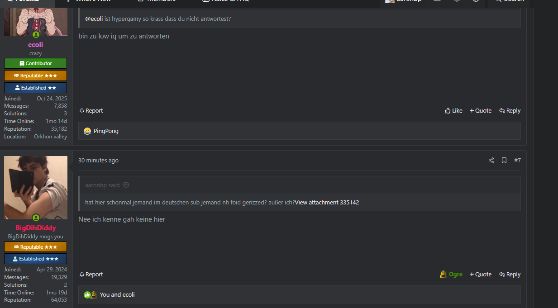Screen dimensions: 558x308
Task: Reply to BigDihDiddy's post
Action: (510, 275)
